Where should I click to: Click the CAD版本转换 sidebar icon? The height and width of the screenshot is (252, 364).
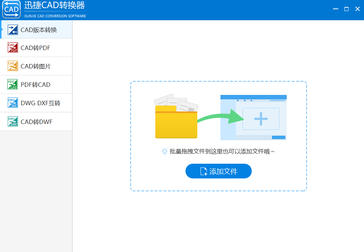pos(13,30)
